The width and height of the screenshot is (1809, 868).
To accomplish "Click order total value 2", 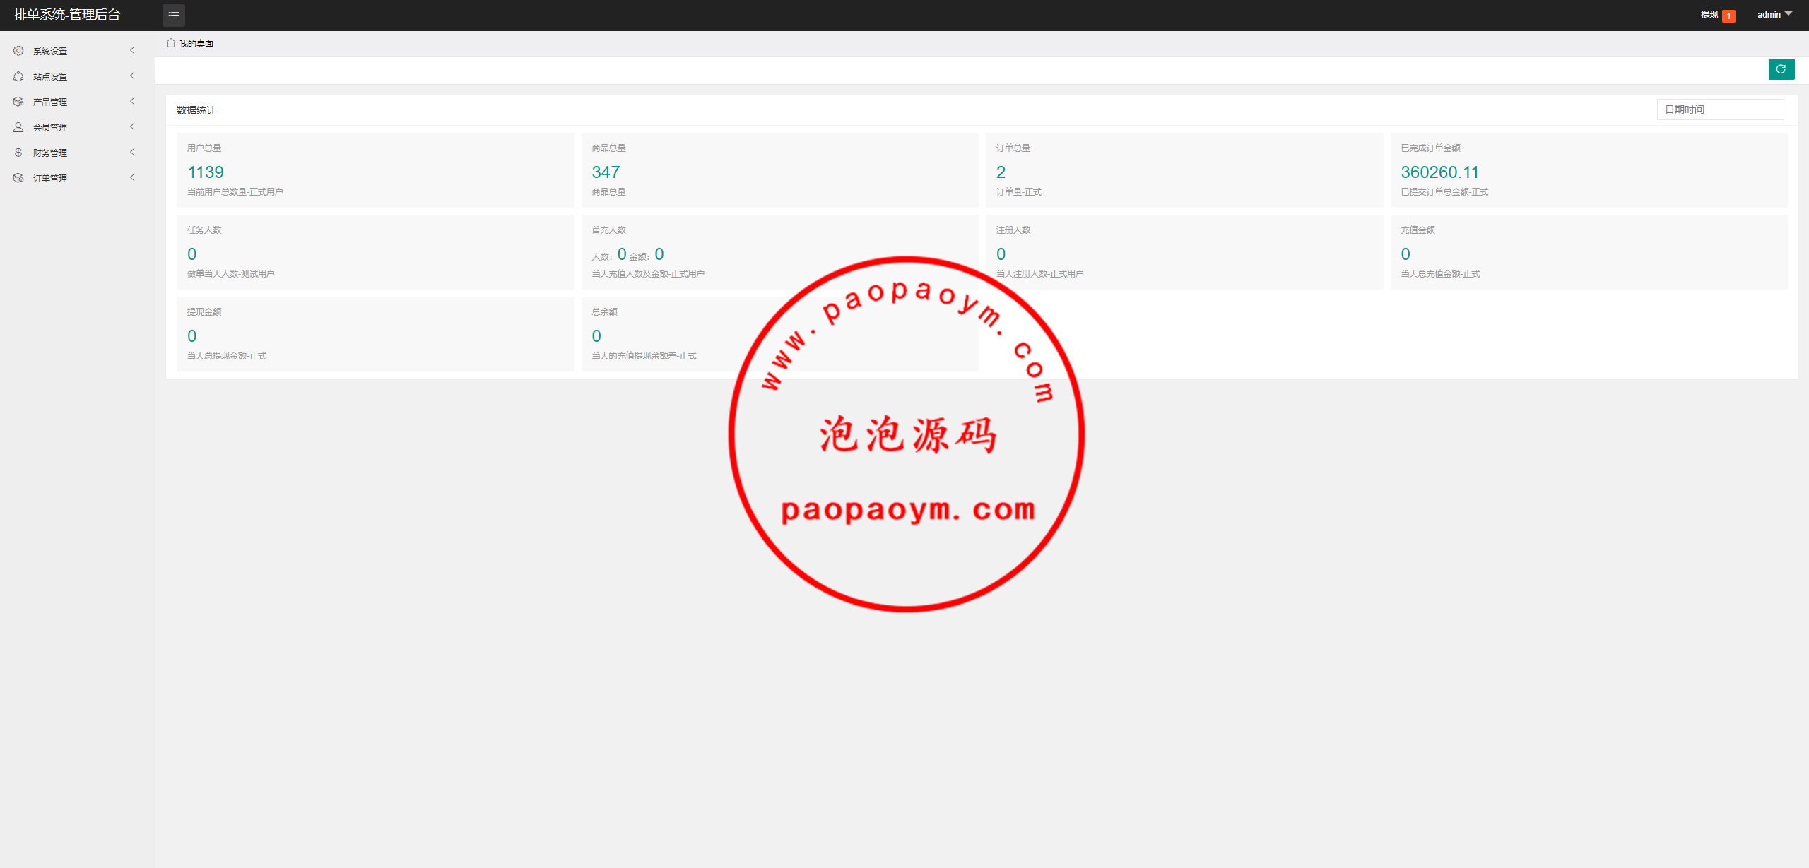I will coord(1001,172).
